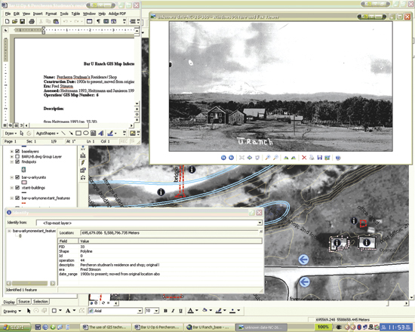Create a new blank document in Word
The image size is (415, 332).
(7, 21)
